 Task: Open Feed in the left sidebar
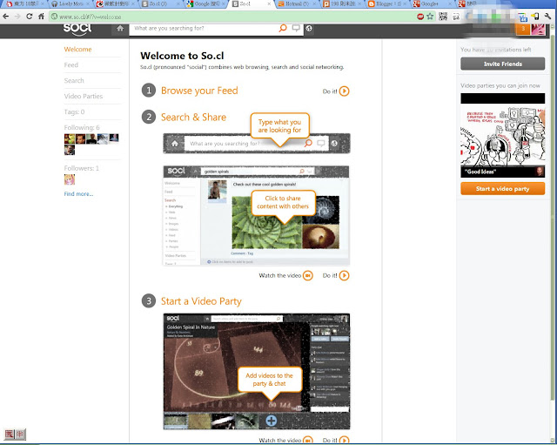(x=71, y=65)
